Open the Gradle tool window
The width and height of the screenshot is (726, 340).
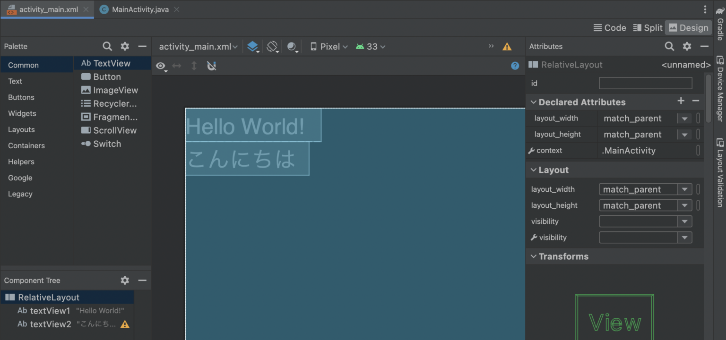[x=720, y=23]
